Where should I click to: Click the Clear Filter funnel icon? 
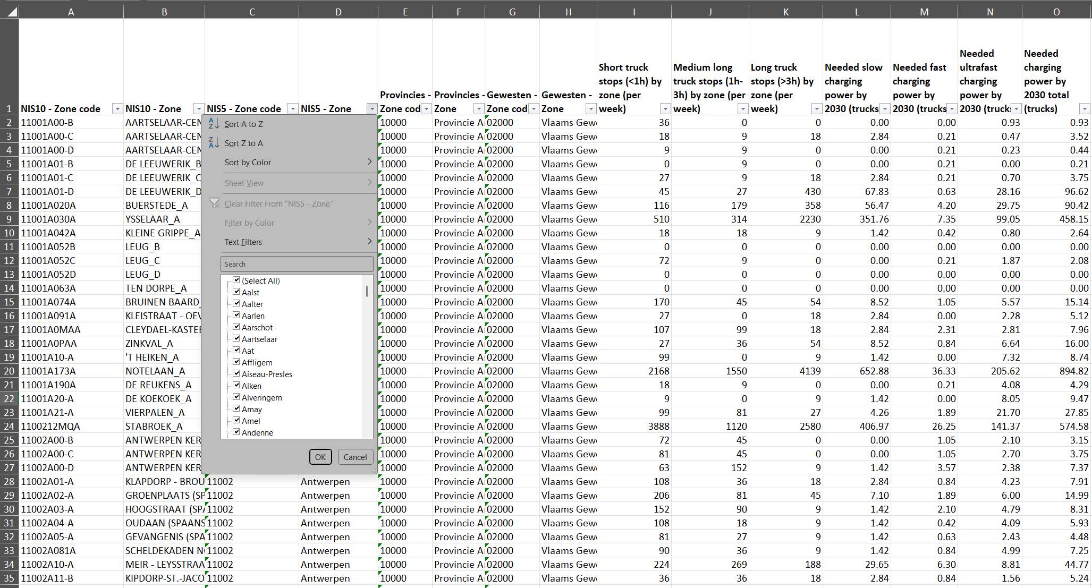pyautogui.click(x=214, y=203)
